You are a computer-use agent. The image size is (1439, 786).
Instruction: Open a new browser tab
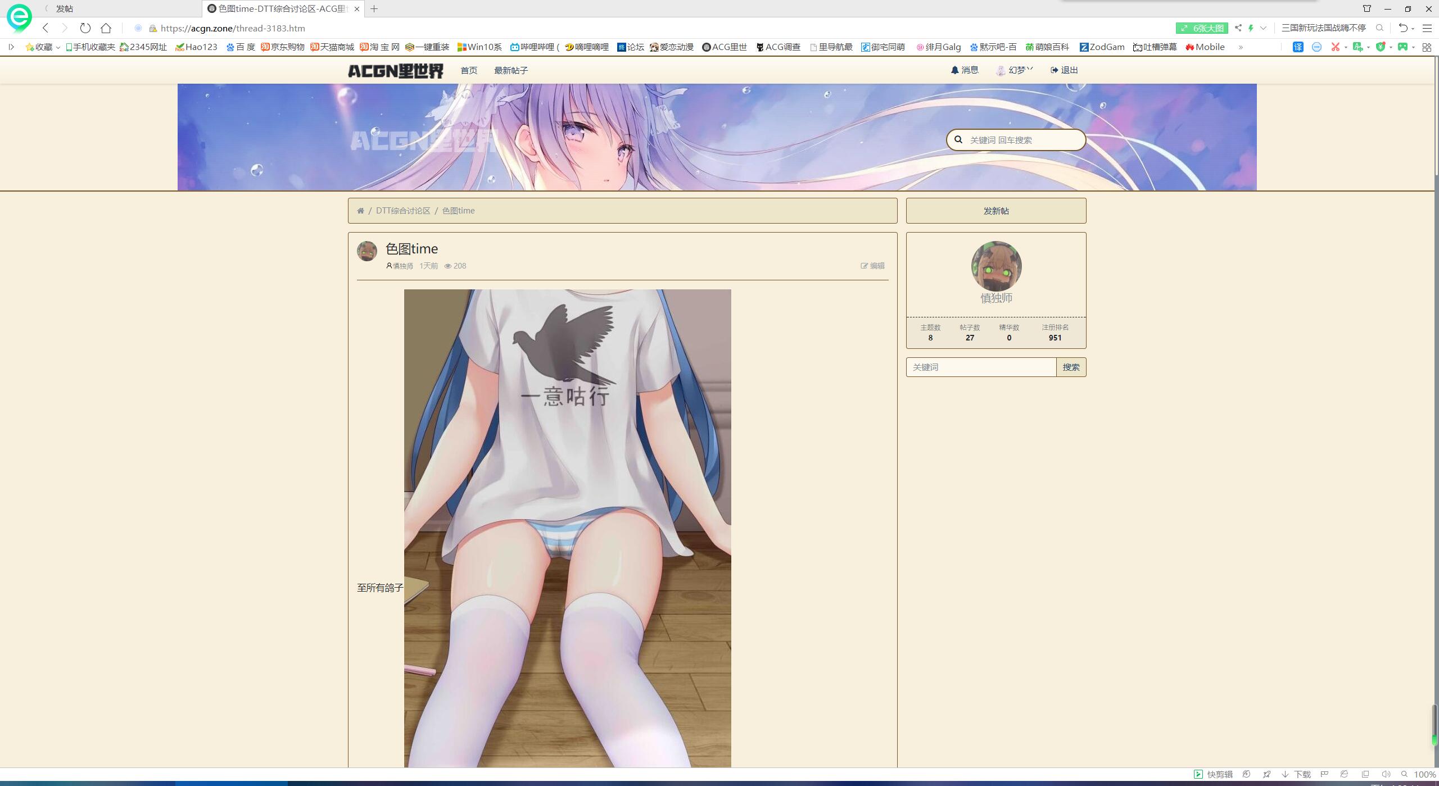click(x=374, y=9)
